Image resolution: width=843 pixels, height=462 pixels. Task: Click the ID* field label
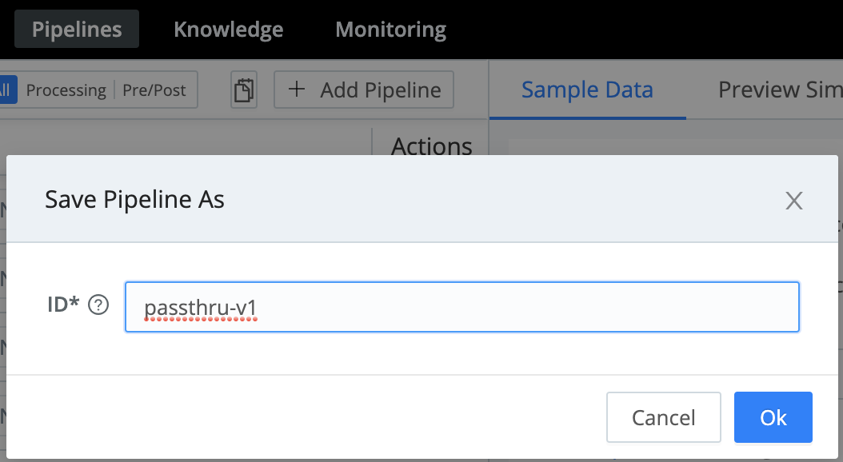point(63,305)
